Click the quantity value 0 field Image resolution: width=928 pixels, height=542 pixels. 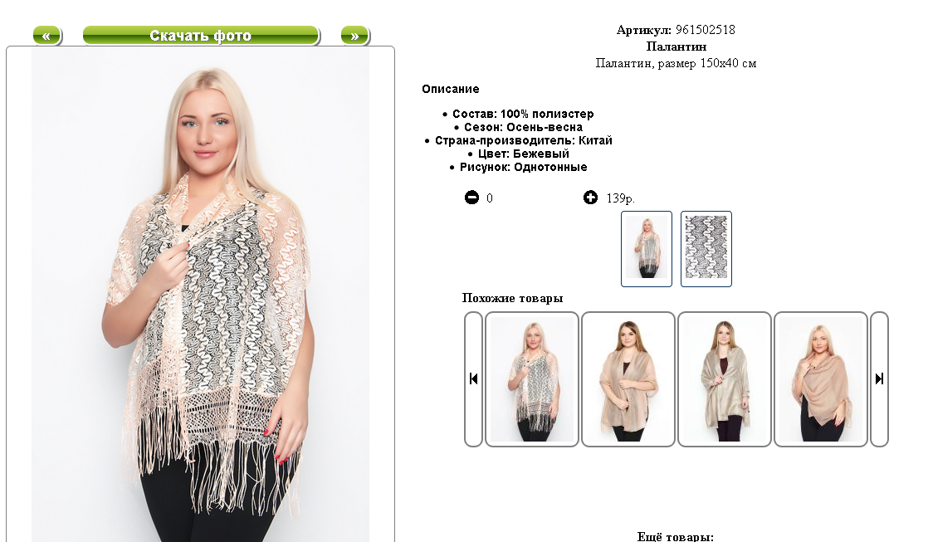(x=490, y=198)
